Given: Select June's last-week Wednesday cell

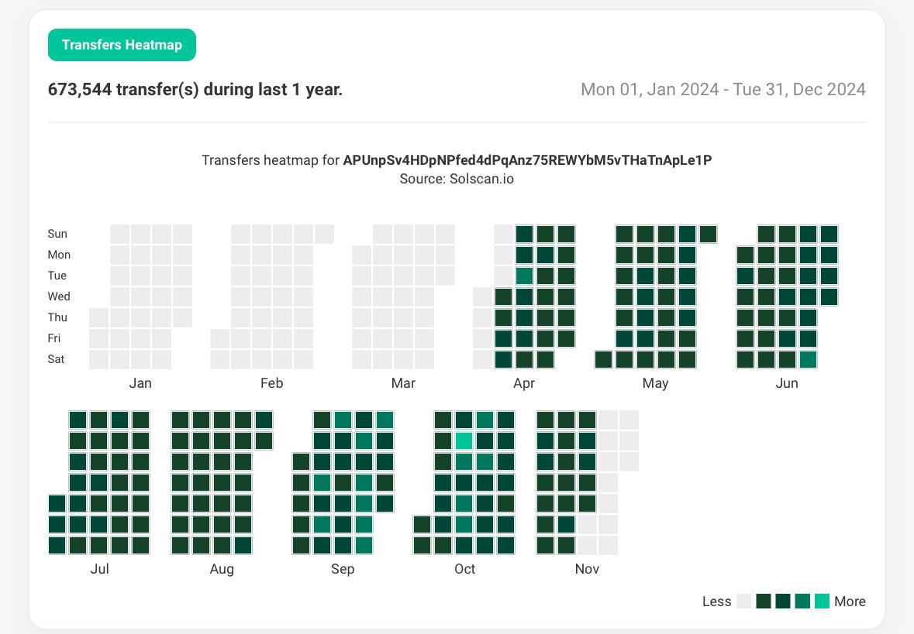Looking at the screenshot, I should (829, 297).
